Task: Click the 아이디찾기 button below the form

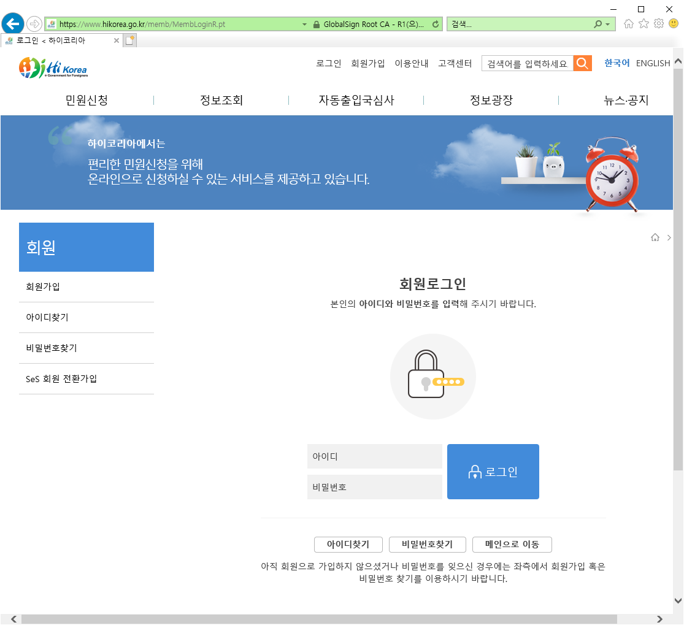Action: [348, 545]
